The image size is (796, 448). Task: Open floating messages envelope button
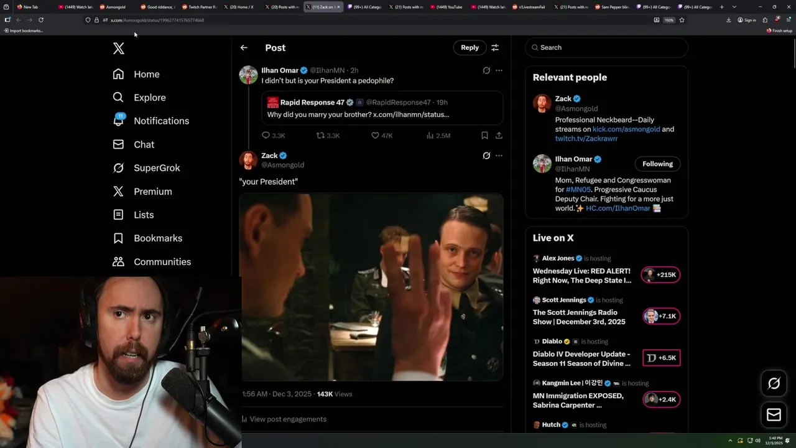pos(774,415)
